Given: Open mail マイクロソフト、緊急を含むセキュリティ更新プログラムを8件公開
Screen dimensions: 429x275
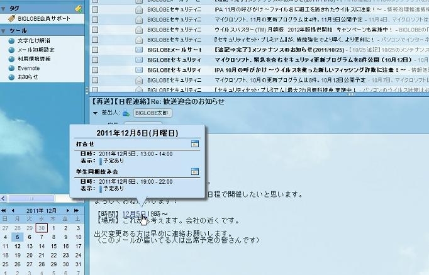Looking at the screenshot, I should (313, 60).
